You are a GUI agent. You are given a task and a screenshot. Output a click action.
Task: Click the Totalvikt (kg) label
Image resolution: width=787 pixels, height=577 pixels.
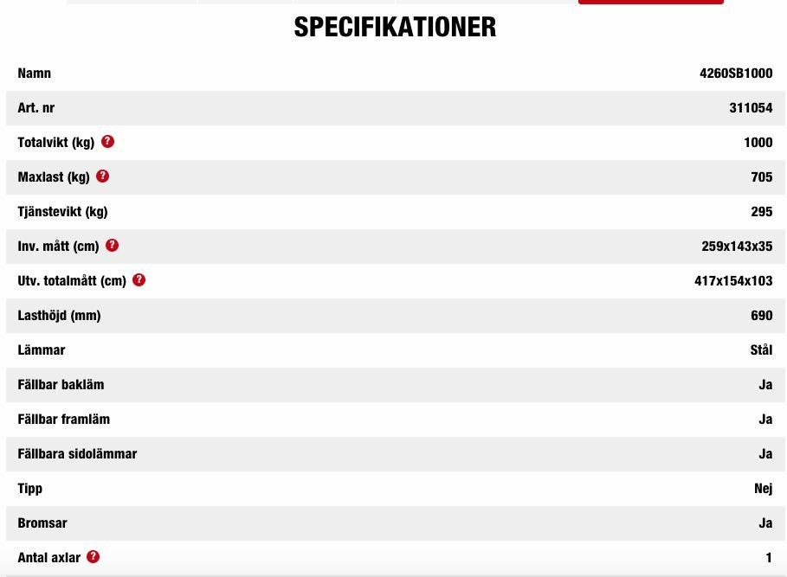[x=56, y=143]
